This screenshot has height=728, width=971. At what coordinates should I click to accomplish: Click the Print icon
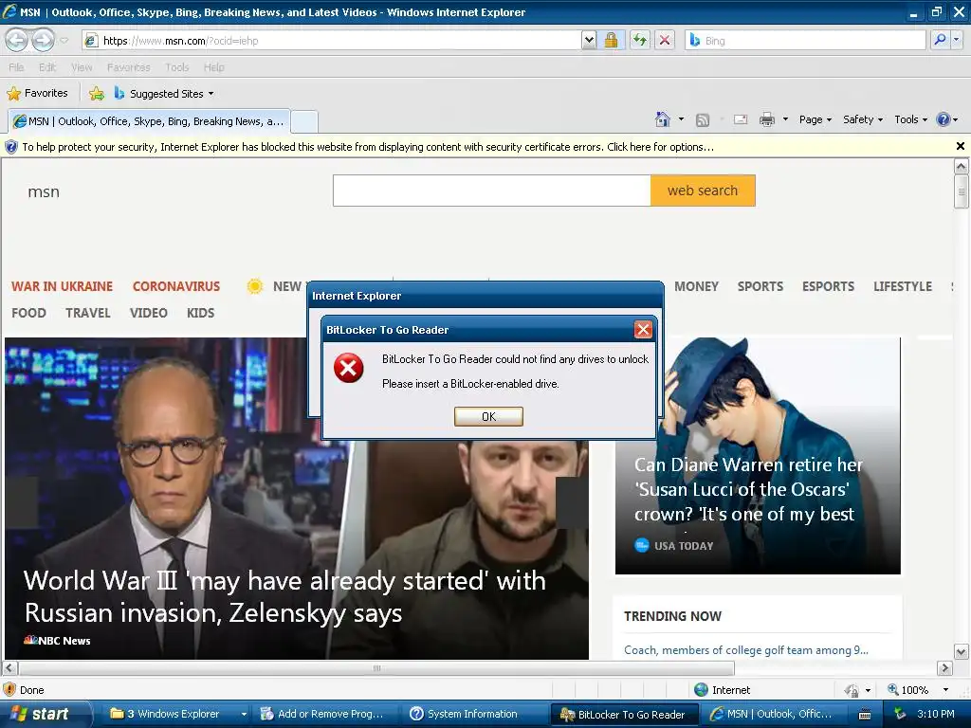767,119
